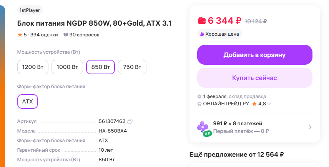Select the 850 Вт power option
The width and height of the screenshot is (329, 167).
(x=100, y=67)
